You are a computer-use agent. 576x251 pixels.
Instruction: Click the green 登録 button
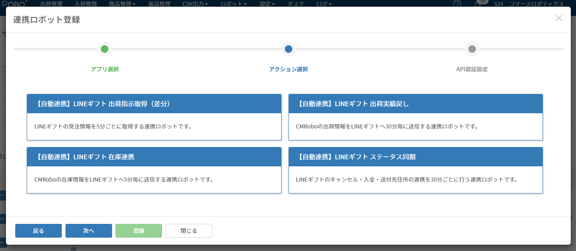coord(139,231)
